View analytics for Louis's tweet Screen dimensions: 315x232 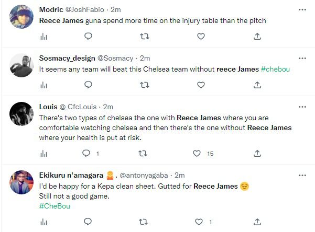pyautogui.click(x=44, y=154)
